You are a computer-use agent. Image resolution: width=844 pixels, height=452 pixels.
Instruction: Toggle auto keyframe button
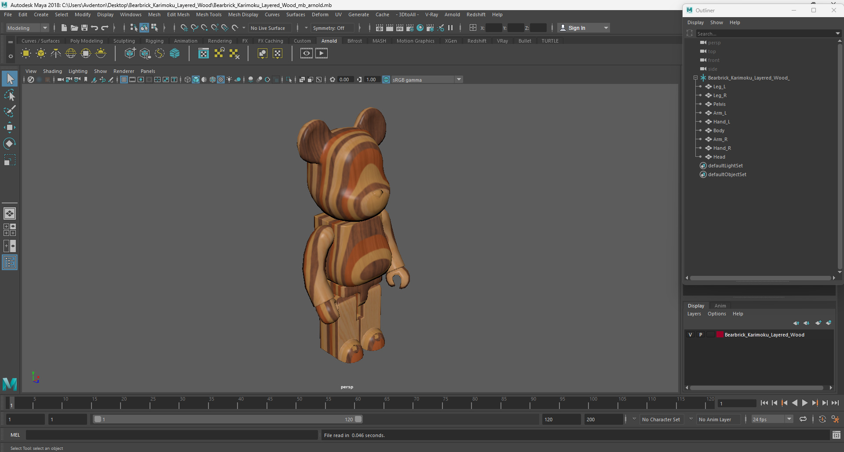[x=822, y=419]
